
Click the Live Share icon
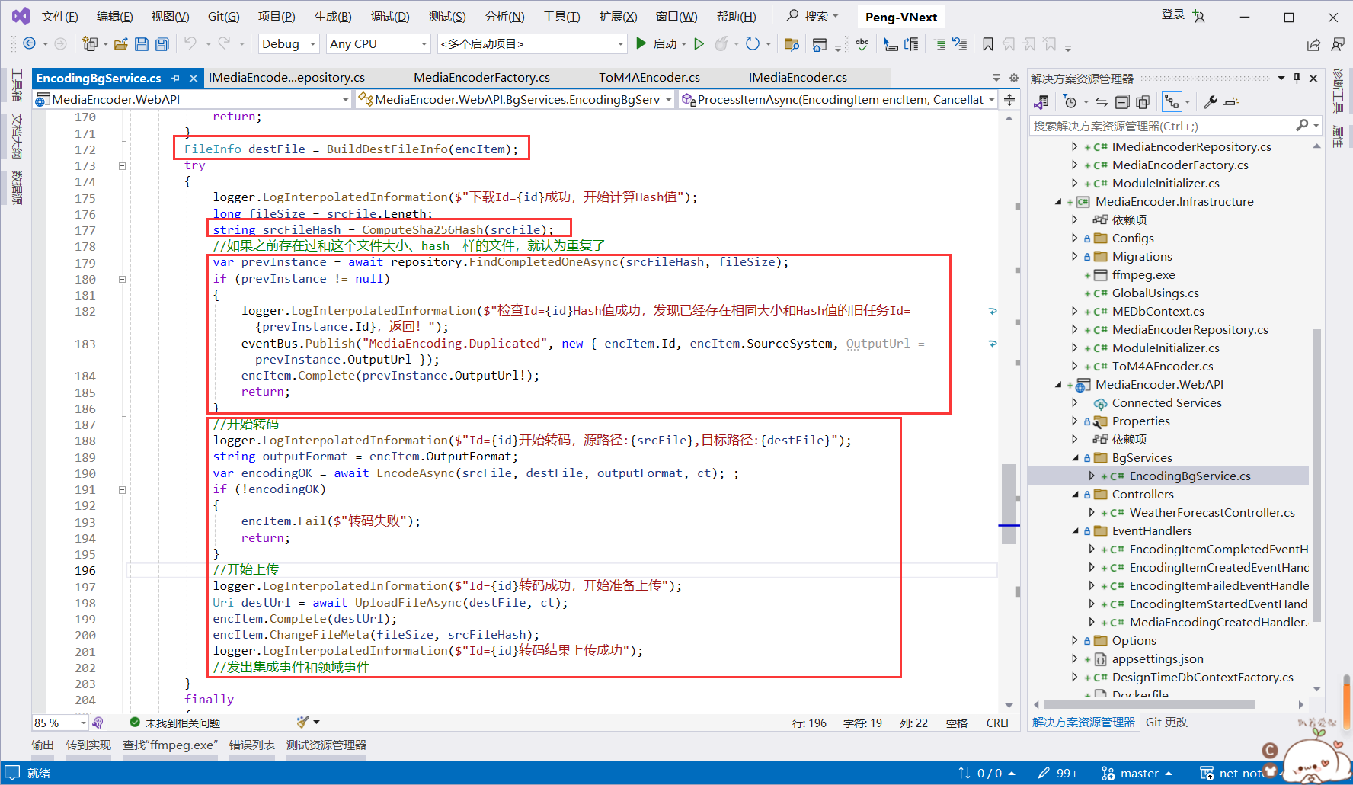coord(1313,45)
